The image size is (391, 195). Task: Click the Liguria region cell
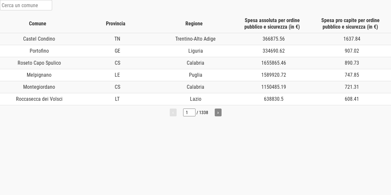[195, 51]
